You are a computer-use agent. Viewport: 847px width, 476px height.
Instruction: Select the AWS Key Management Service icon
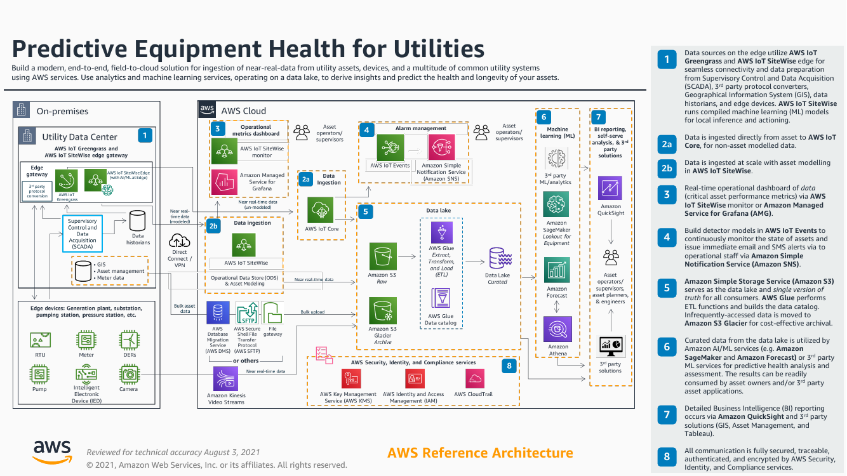352,379
